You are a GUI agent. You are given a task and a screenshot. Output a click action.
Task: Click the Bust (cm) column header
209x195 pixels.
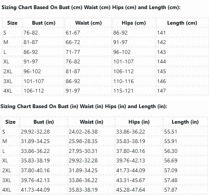[44, 23]
